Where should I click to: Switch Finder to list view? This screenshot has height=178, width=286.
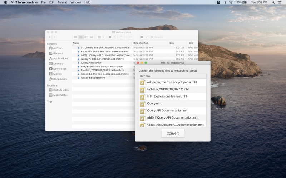point(81,37)
